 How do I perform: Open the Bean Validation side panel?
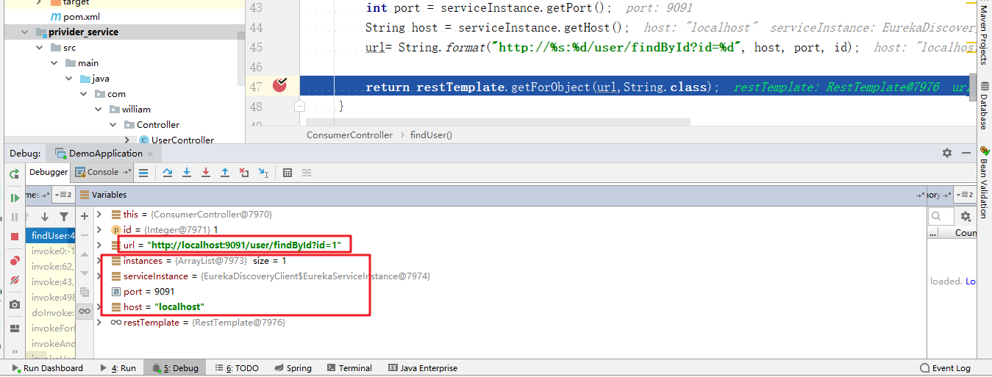click(x=984, y=182)
